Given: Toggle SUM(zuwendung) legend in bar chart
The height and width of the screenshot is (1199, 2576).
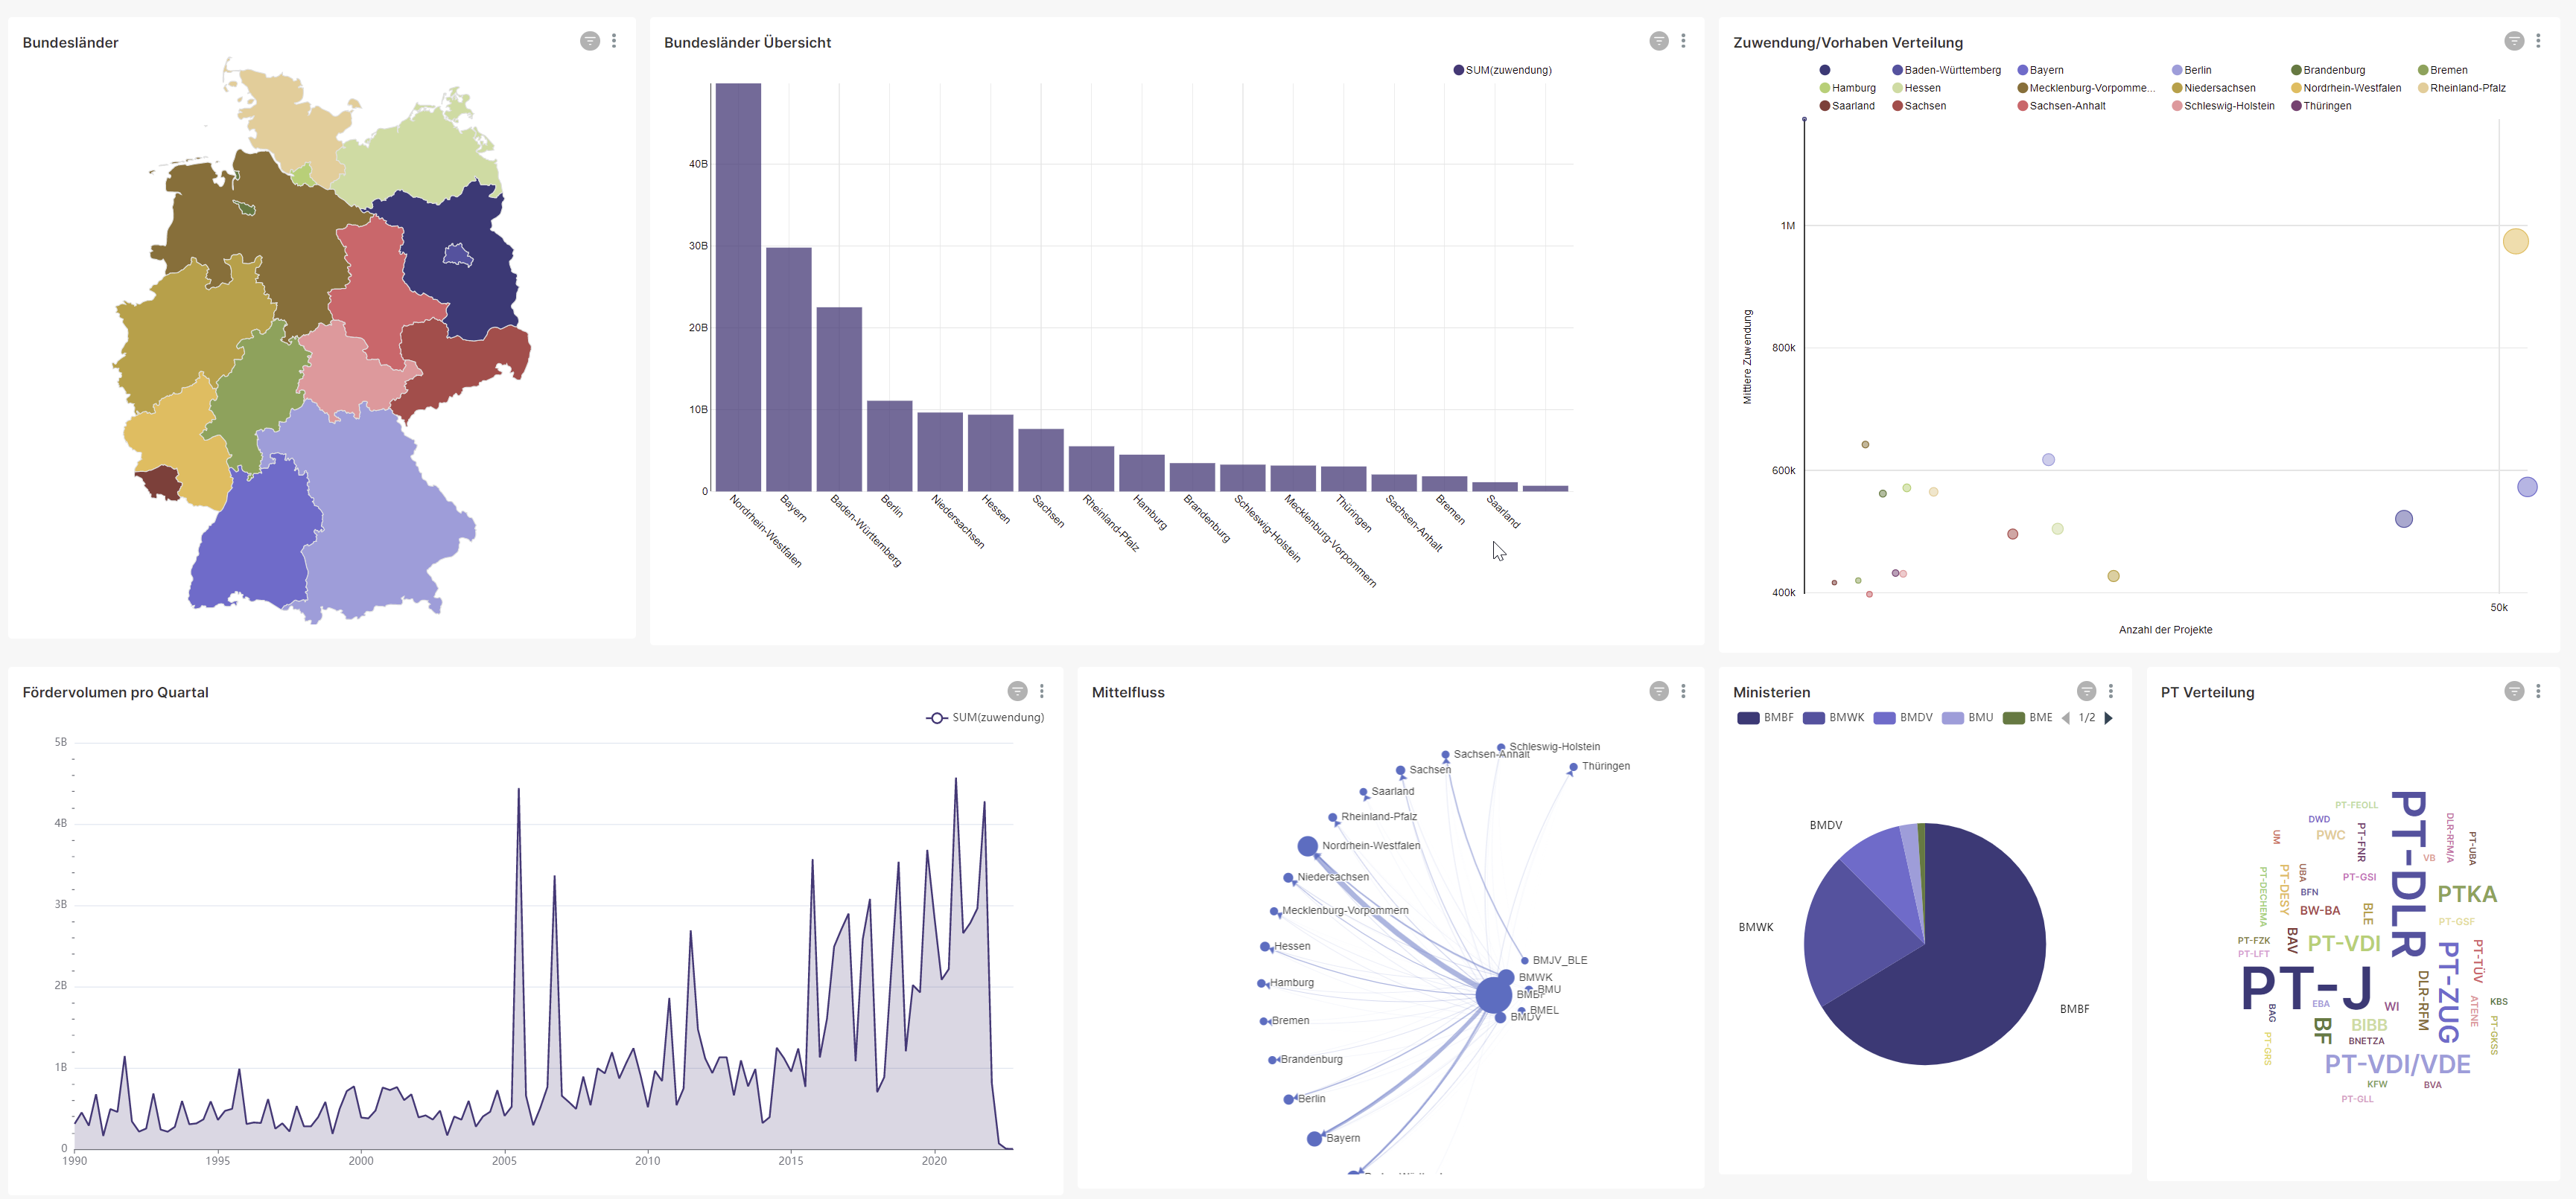Looking at the screenshot, I should click(x=1502, y=70).
